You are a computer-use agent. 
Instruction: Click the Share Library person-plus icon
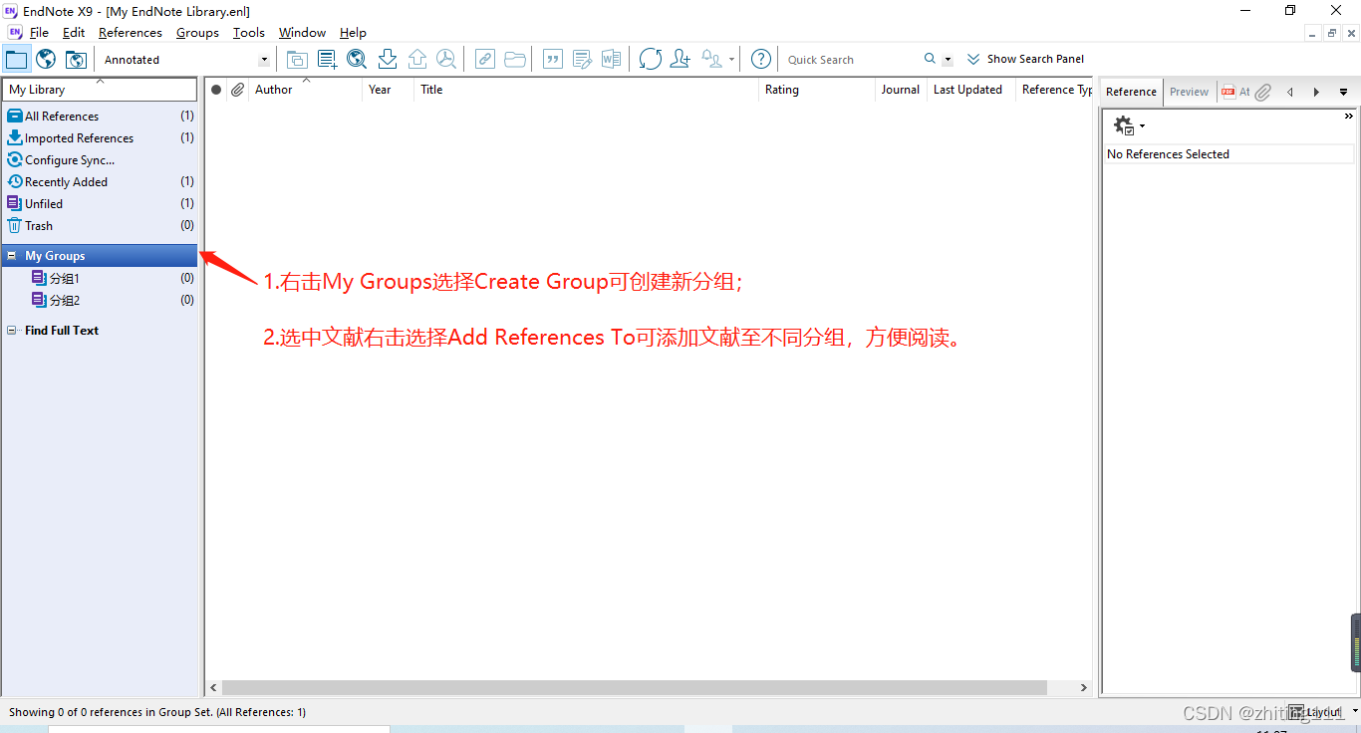click(x=680, y=59)
